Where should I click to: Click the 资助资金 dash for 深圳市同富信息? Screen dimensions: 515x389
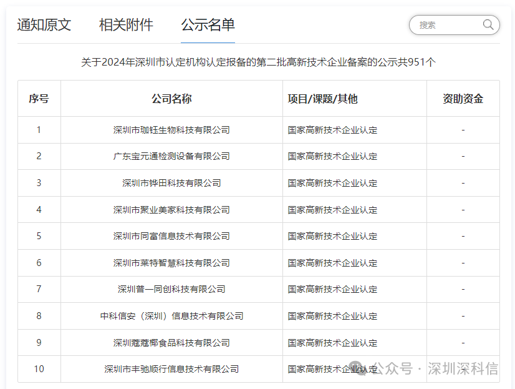pyautogui.click(x=463, y=236)
